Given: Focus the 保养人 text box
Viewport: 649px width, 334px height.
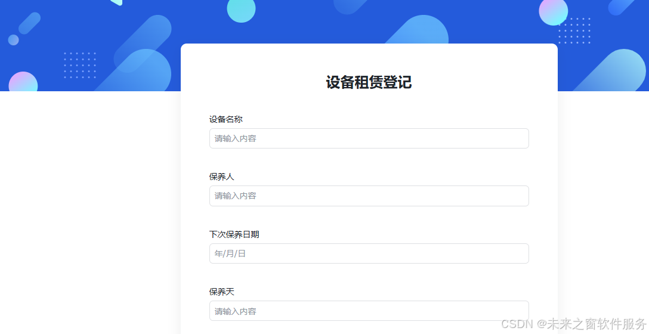Looking at the screenshot, I should coord(369,196).
